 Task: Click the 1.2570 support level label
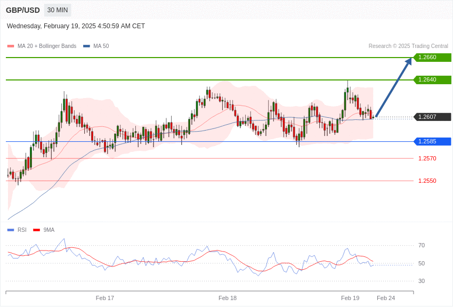click(x=427, y=158)
